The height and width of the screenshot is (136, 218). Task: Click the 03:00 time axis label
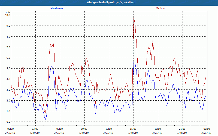coord(36,129)
